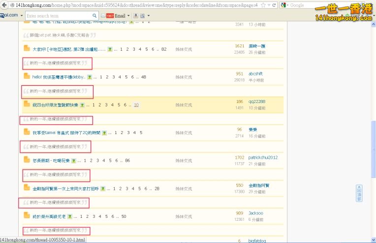Viewport: 376px width, 243px height.
Task: Go to page 10 of the highlighted thread
Action: [136, 105]
